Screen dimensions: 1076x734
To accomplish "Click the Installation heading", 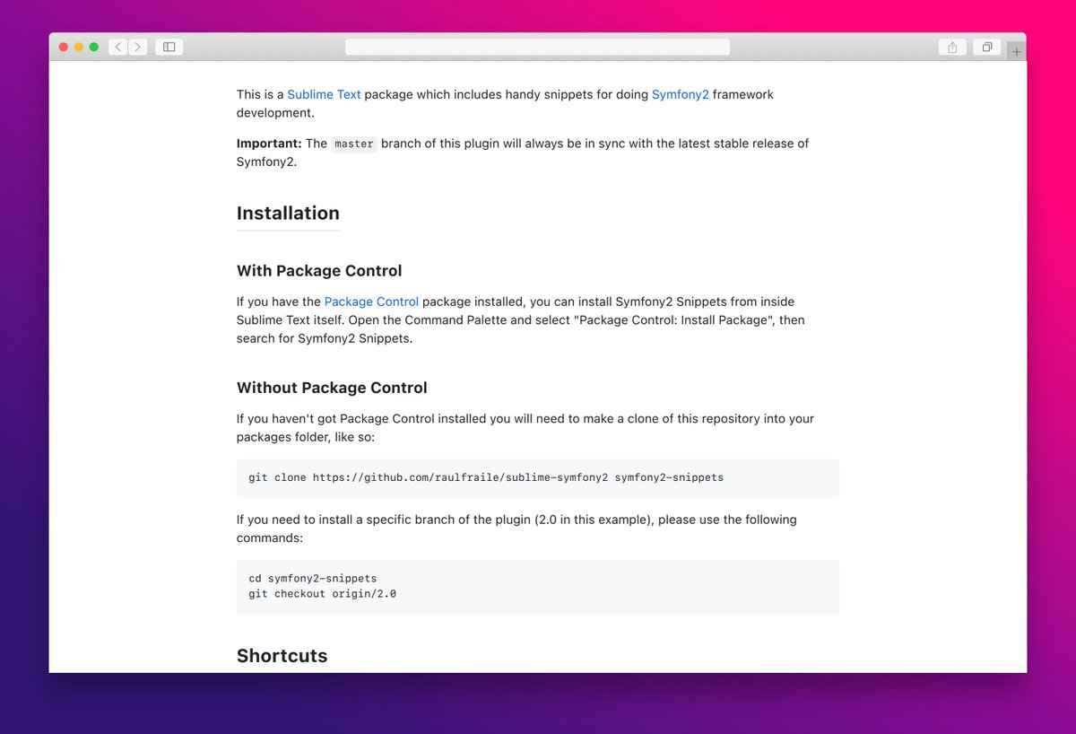I will (288, 213).
